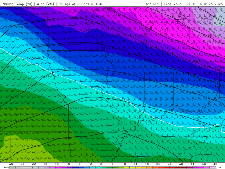Click the '18Z GFS' model run label

tap(152, 4)
